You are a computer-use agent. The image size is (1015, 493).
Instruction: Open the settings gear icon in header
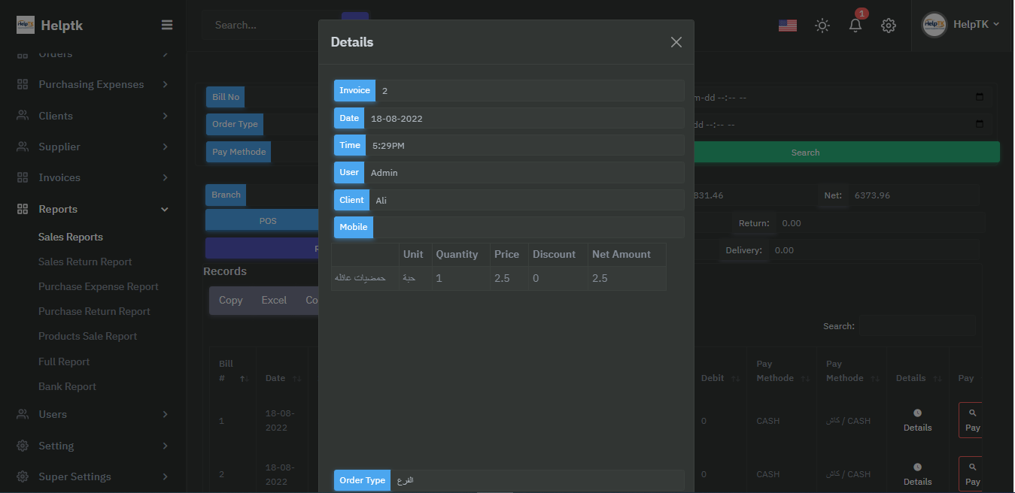889,26
